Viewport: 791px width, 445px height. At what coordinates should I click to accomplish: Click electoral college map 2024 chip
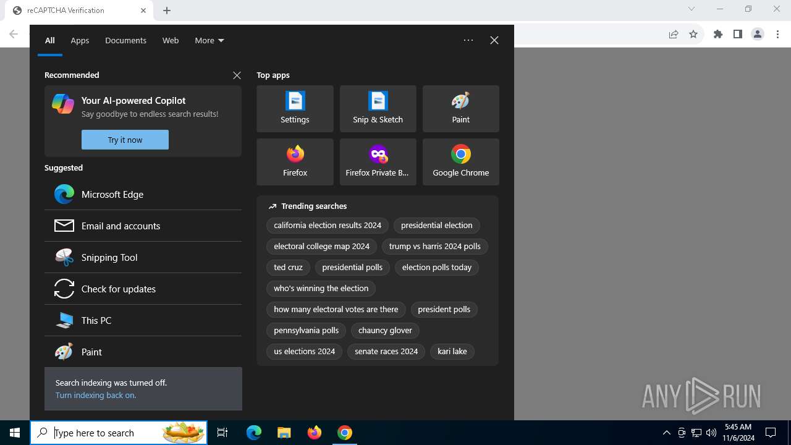tap(321, 247)
